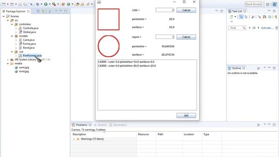Click the green Run button in Eclipse toolbar
The height and width of the screenshot is (157, 279).
coord(46,4)
